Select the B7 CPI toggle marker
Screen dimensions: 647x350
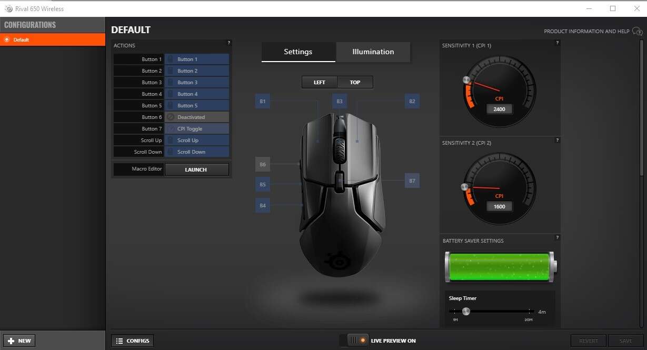click(x=412, y=181)
